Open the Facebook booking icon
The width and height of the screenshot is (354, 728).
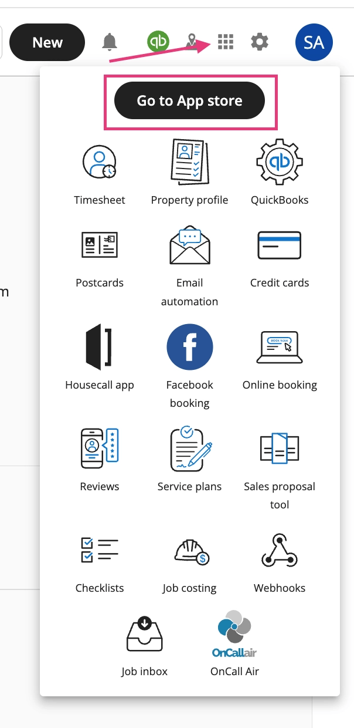point(189,347)
